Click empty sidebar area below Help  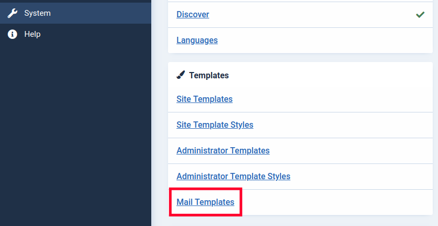click(76, 131)
